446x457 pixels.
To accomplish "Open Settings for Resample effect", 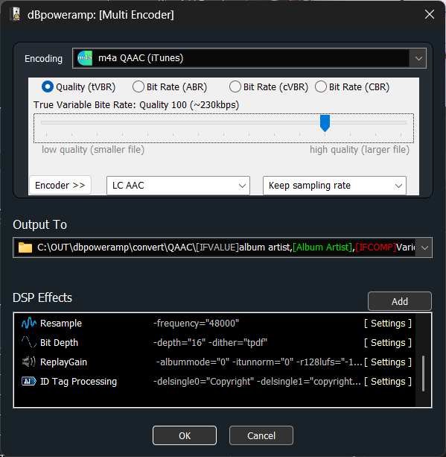I will click(x=388, y=324).
